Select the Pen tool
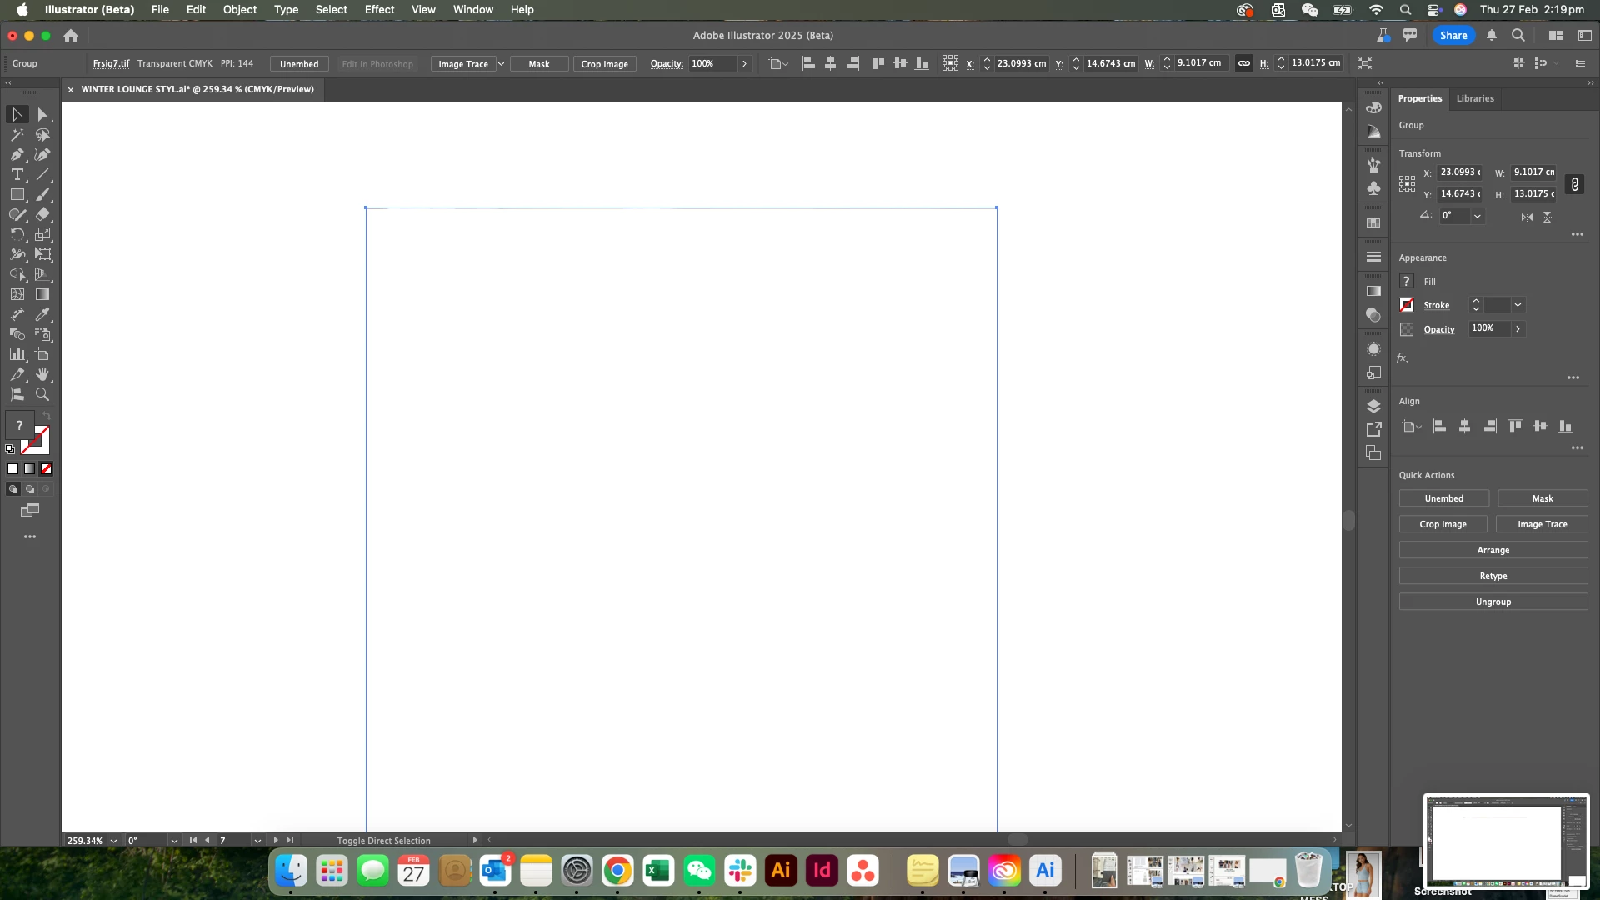The height and width of the screenshot is (900, 1600). click(17, 155)
